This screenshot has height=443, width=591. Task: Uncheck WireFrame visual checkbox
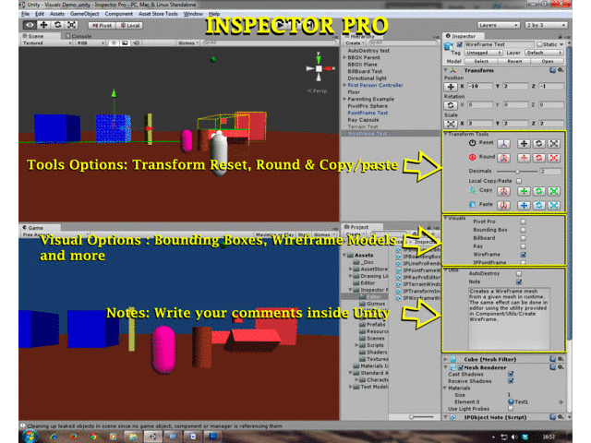tap(524, 255)
